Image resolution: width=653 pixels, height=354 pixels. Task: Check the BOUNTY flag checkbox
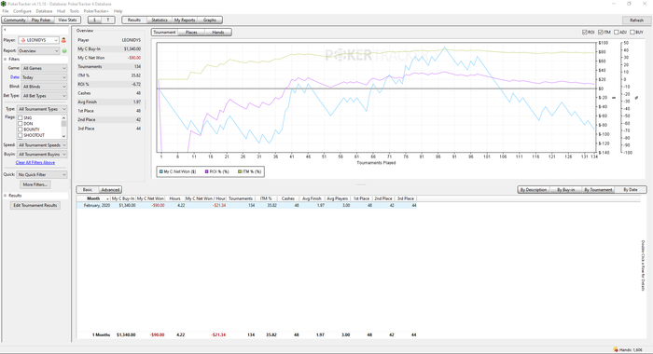point(20,129)
